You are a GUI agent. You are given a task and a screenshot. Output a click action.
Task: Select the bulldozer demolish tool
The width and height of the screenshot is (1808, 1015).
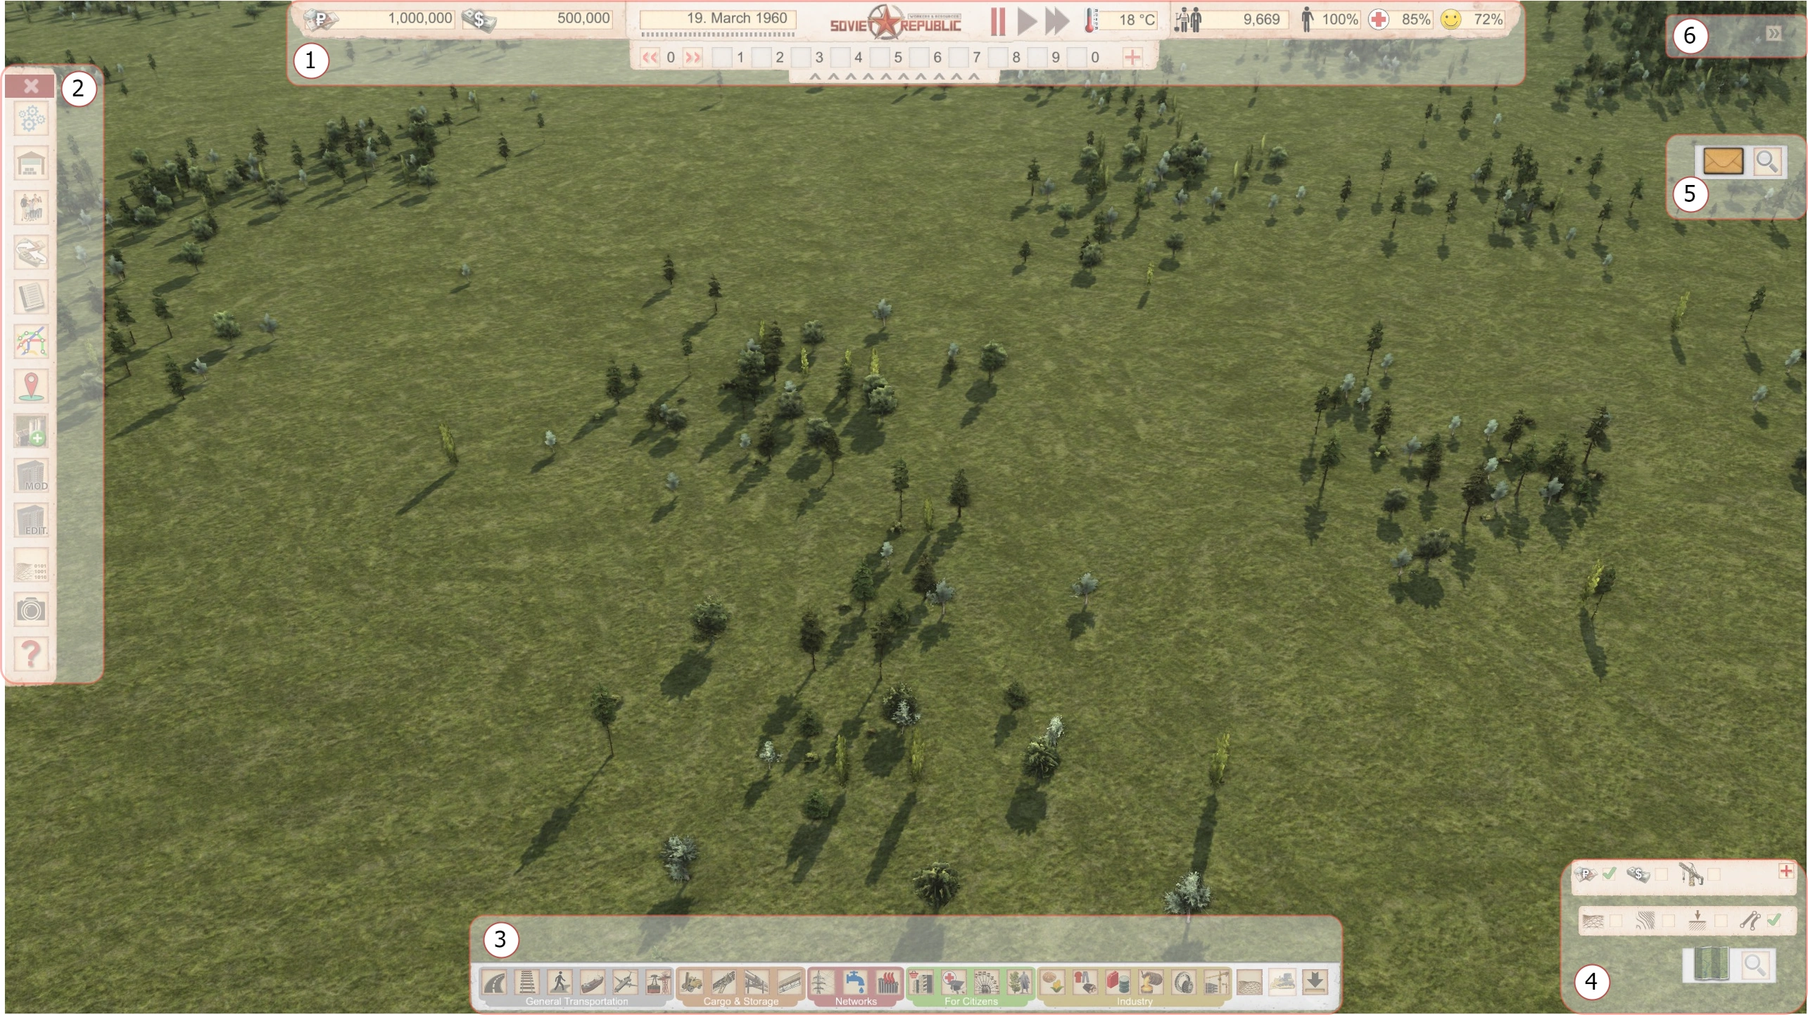(x=1282, y=981)
